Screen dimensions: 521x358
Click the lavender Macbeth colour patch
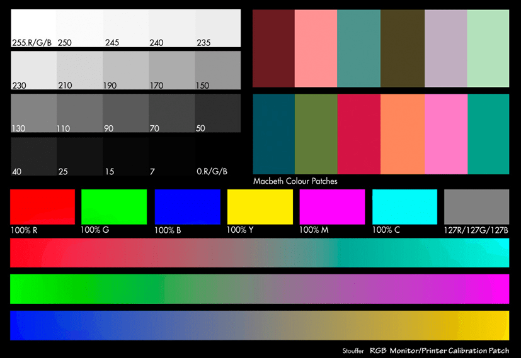coord(445,48)
